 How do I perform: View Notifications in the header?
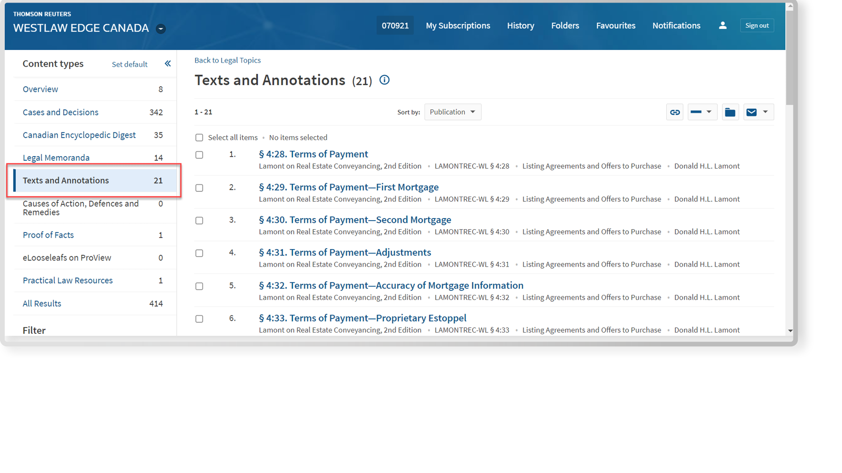click(x=676, y=25)
